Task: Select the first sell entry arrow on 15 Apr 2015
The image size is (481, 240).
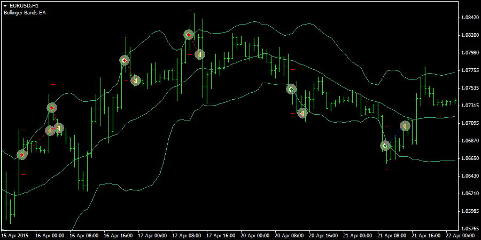Action: click(22, 155)
